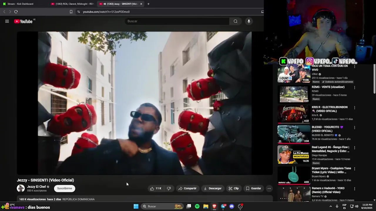
Task: Click the page vertical scrollbar thumb
Action: point(374,79)
